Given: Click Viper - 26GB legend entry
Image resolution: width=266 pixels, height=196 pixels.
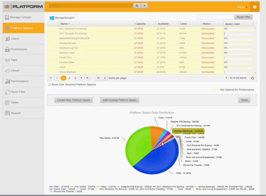Looking at the screenshot, I should pyautogui.click(x=183, y=189).
